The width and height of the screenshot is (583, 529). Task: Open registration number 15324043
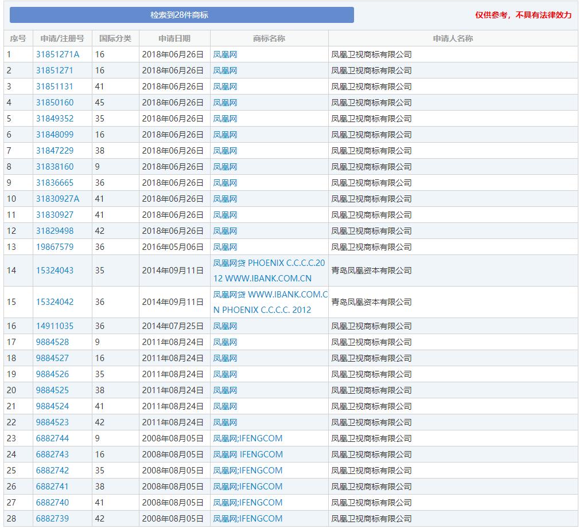click(x=55, y=271)
